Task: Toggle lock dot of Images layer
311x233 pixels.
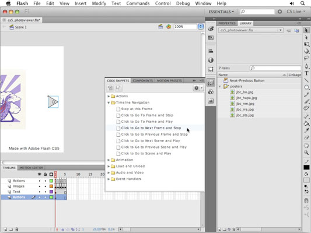Action: 46,186
